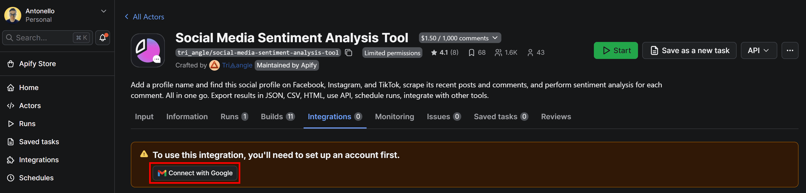Open Schedules from the sidebar
Viewport: 806px width, 193px height.
click(x=36, y=178)
